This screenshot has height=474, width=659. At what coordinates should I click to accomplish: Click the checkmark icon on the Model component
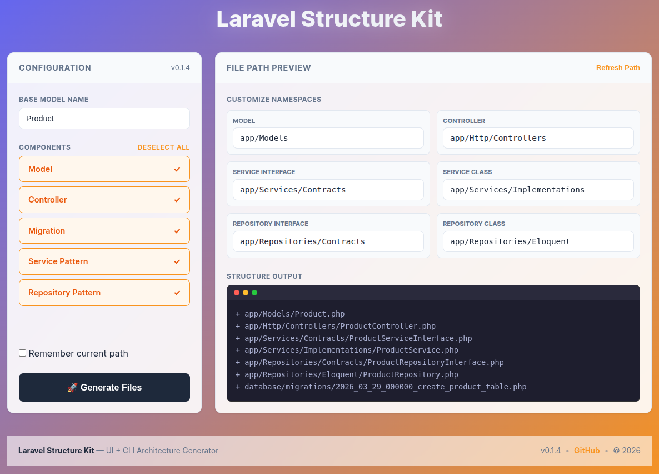(x=177, y=169)
